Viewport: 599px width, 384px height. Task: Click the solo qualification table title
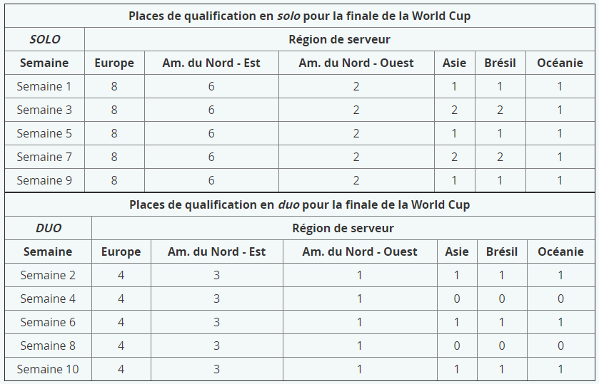coord(299,16)
